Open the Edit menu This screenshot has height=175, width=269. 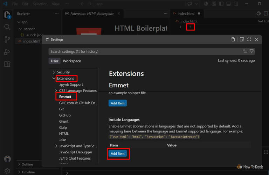pos(25,4)
